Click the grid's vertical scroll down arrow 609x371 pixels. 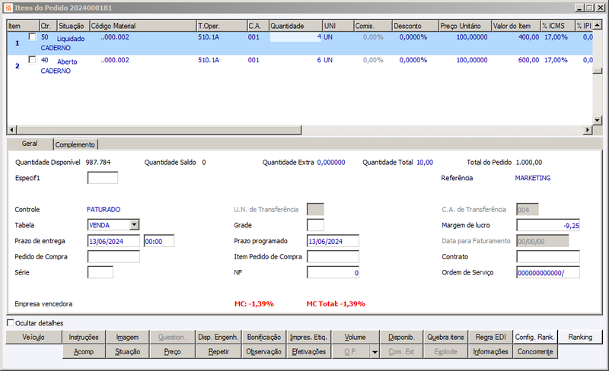(x=598, y=121)
